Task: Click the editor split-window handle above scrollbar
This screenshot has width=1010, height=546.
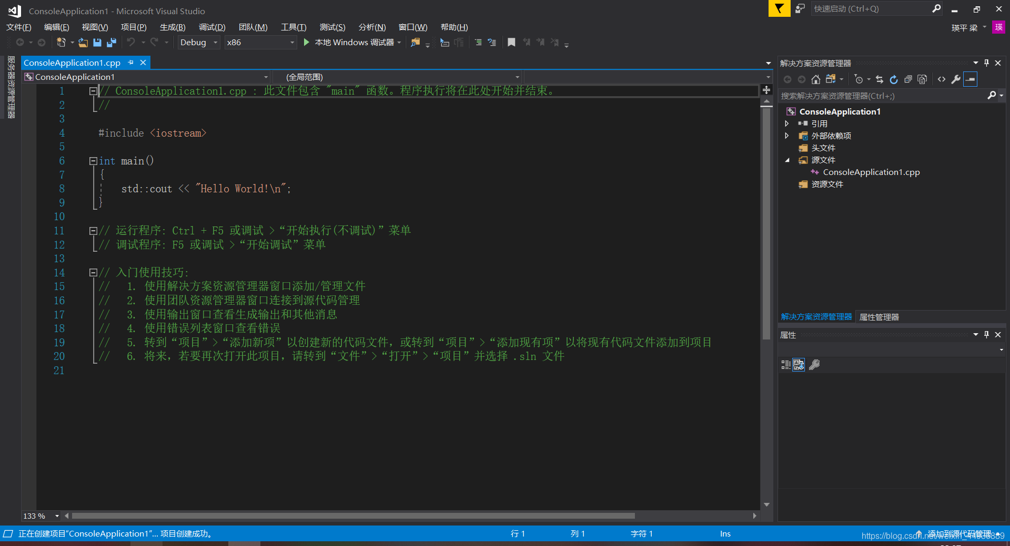Action: pyautogui.click(x=766, y=90)
